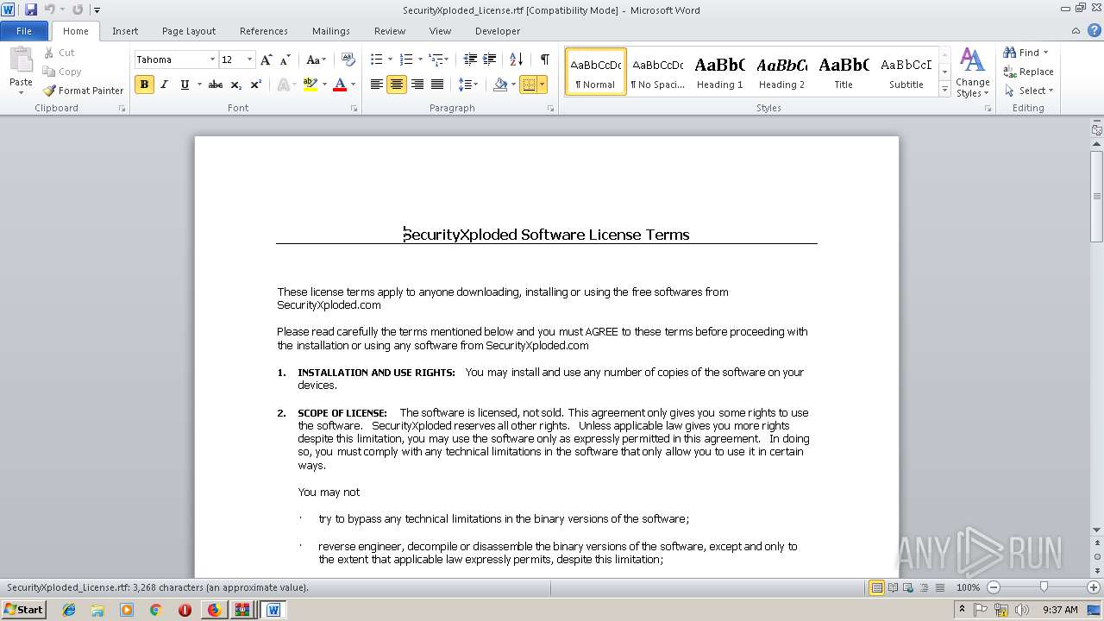Apply shading with paint bucket icon

click(500, 85)
